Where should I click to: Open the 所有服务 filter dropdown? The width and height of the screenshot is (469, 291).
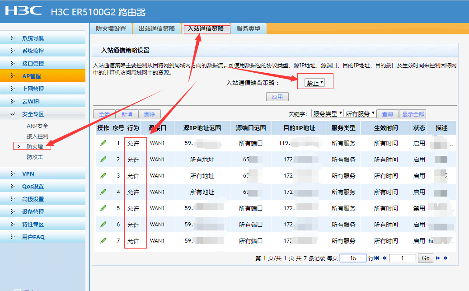(360, 114)
